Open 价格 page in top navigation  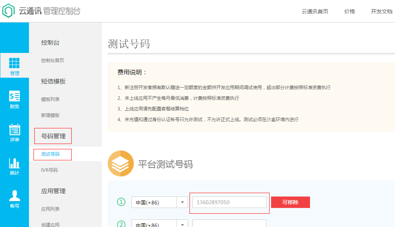[x=349, y=11]
